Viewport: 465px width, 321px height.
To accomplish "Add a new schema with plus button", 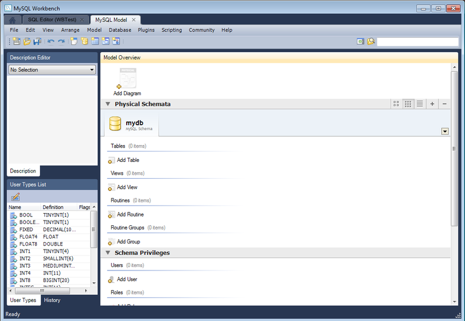I will pyautogui.click(x=432, y=104).
